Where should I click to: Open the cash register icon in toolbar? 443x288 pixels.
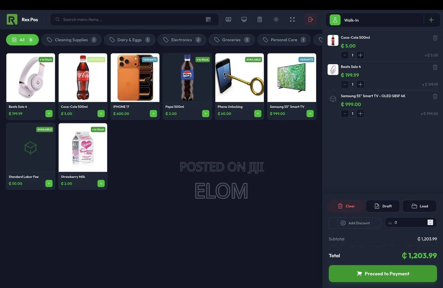point(228,19)
